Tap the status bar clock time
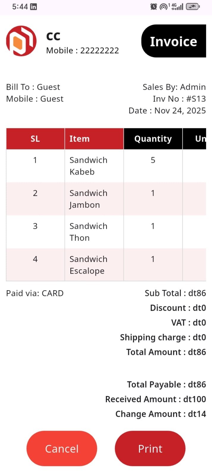 tap(20, 7)
